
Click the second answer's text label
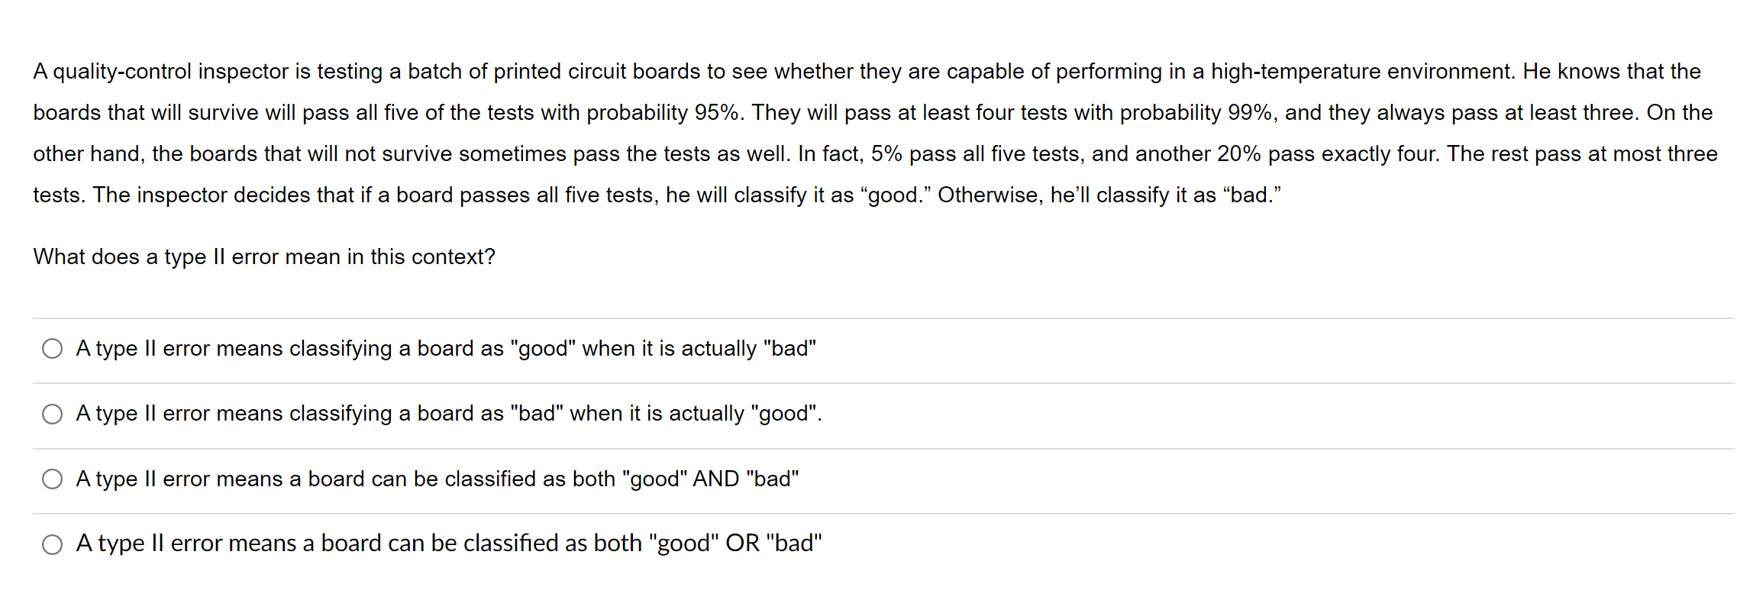447,415
